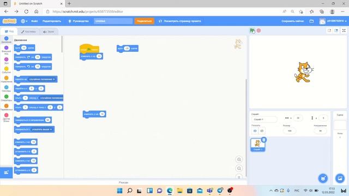Switch to the Sounds (Звуки) tab
The width and height of the screenshot is (349, 196).
point(49,32)
